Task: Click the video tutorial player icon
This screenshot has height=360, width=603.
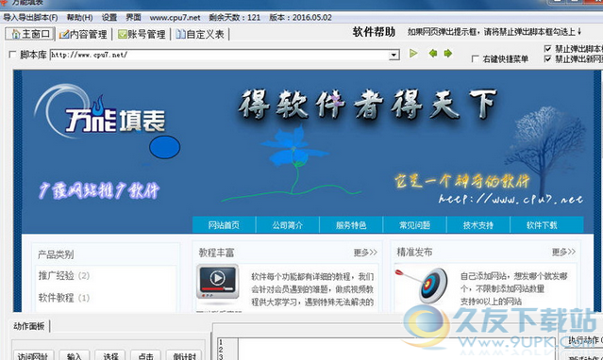Action: point(217,282)
